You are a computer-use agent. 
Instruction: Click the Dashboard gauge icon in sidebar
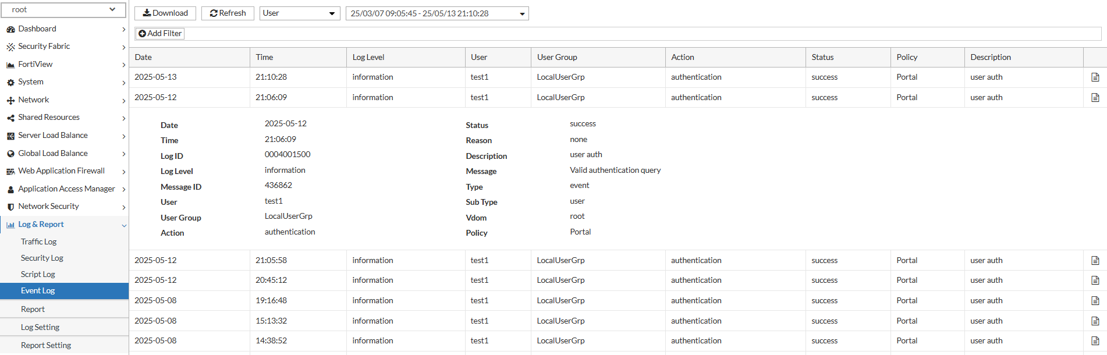(10, 29)
